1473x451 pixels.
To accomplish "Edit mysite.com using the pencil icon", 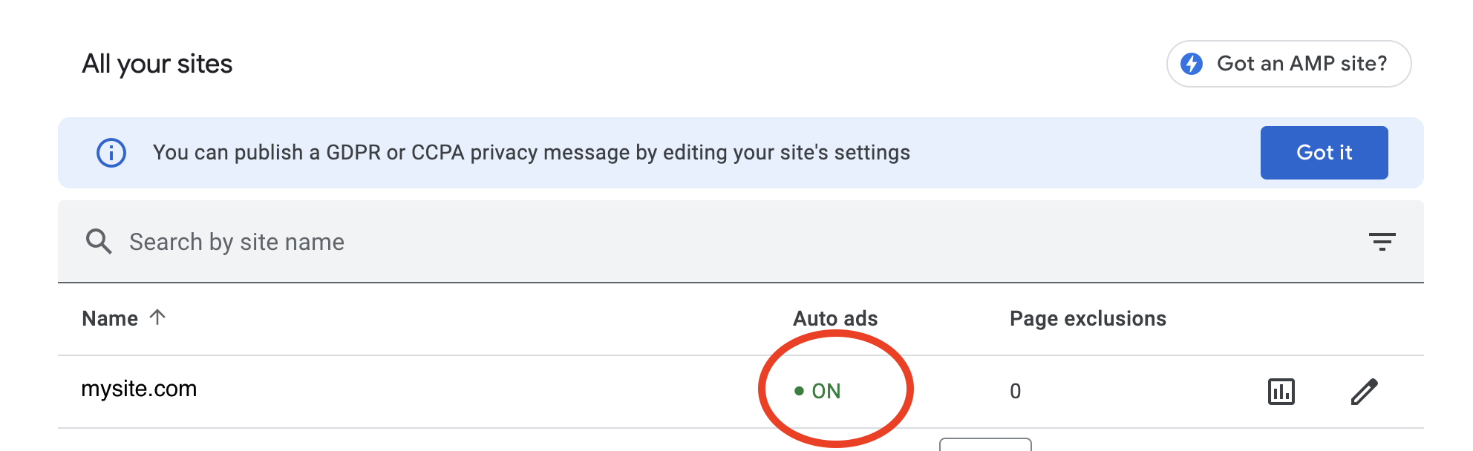I will click(x=1365, y=391).
